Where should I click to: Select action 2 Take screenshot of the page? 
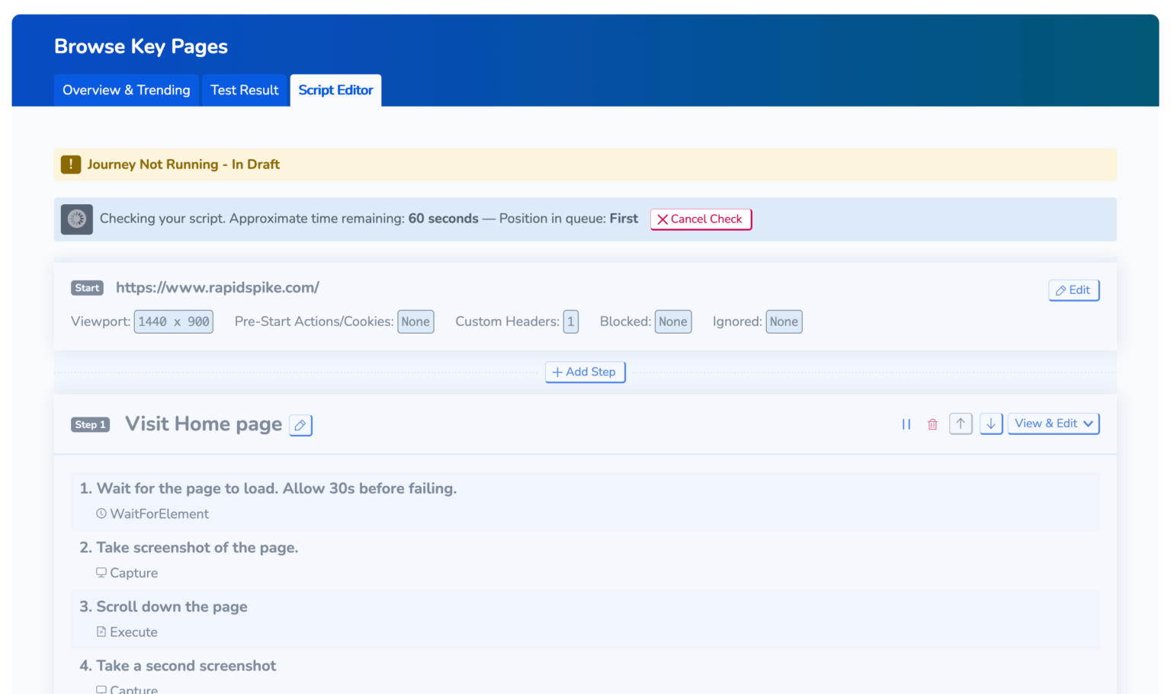click(x=585, y=560)
